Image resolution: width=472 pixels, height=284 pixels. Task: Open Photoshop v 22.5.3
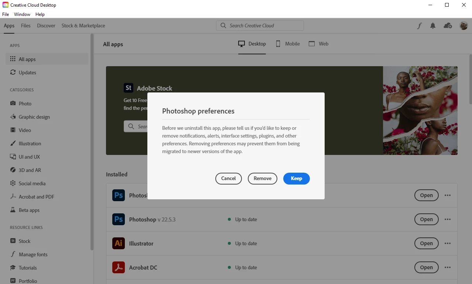point(426,219)
